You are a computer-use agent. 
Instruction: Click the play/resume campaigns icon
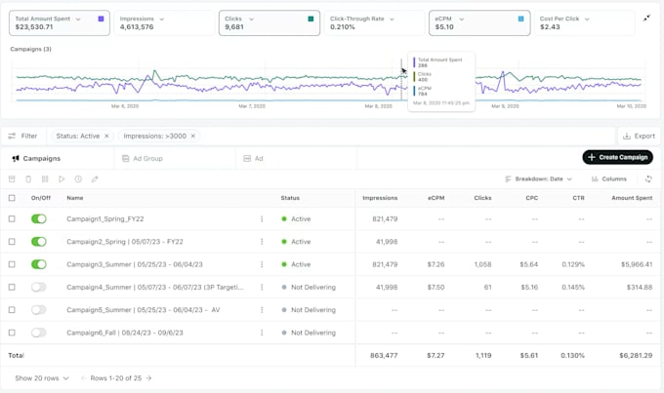62,179
